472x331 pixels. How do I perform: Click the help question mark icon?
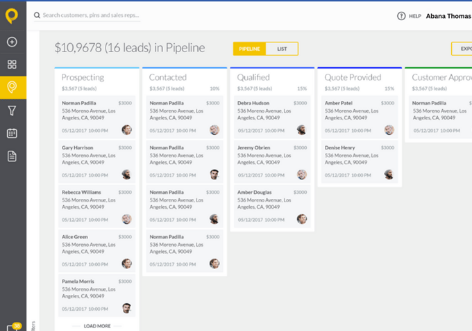coord(401,16)
